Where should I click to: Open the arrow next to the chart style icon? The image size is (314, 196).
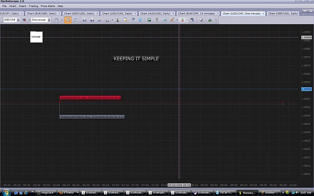(29, 20)
